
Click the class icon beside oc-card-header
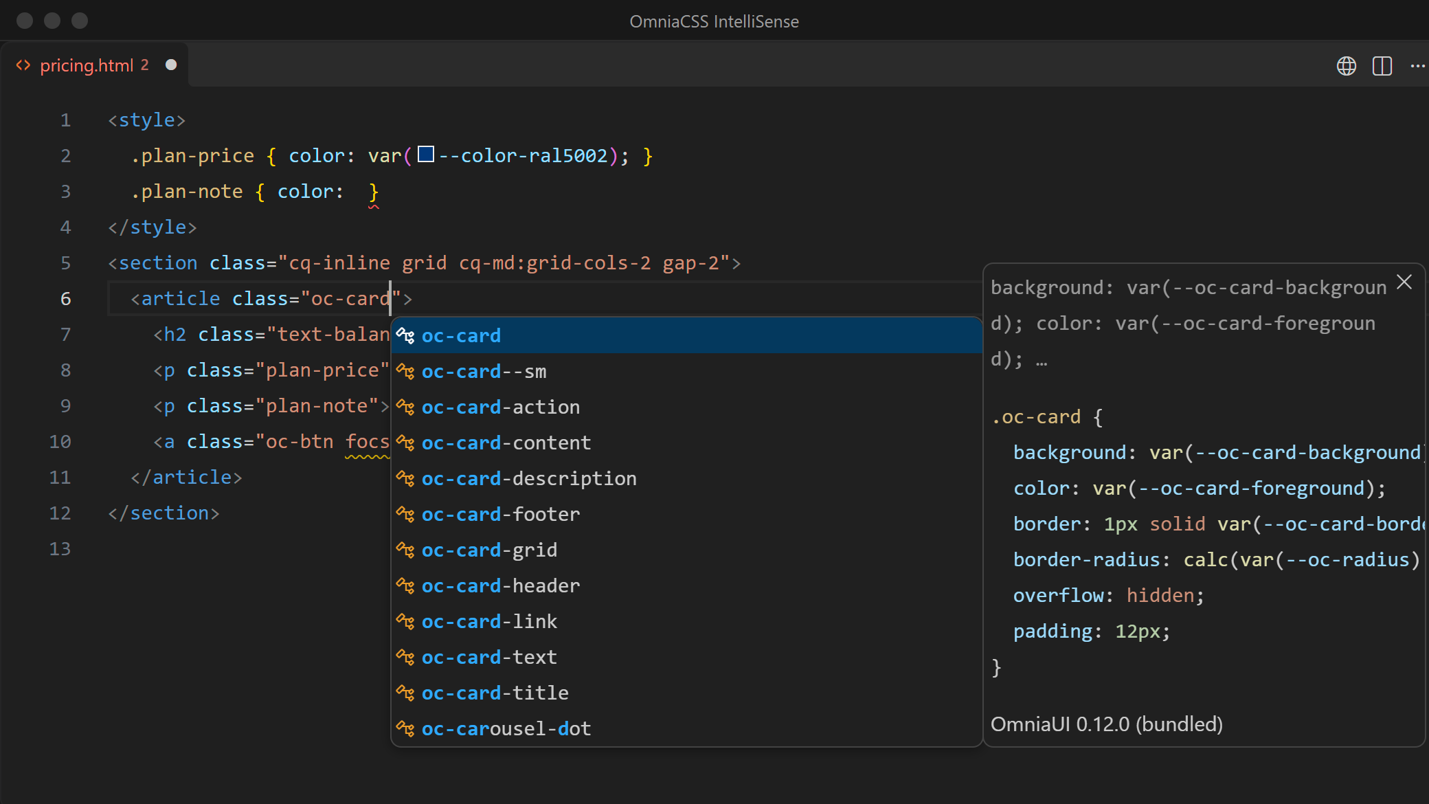click(405, 586)
